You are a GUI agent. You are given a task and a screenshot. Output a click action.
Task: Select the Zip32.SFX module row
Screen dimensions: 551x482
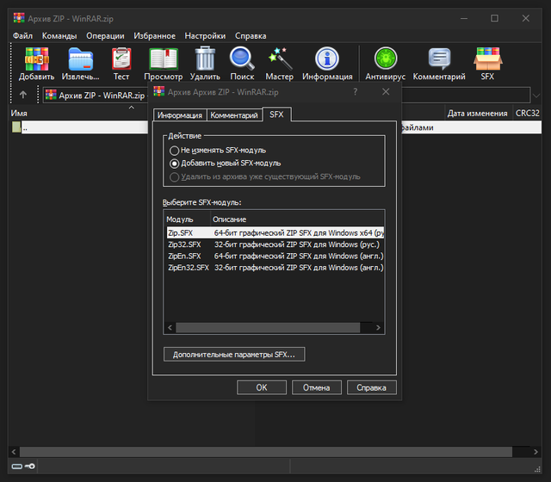[275, 244]
